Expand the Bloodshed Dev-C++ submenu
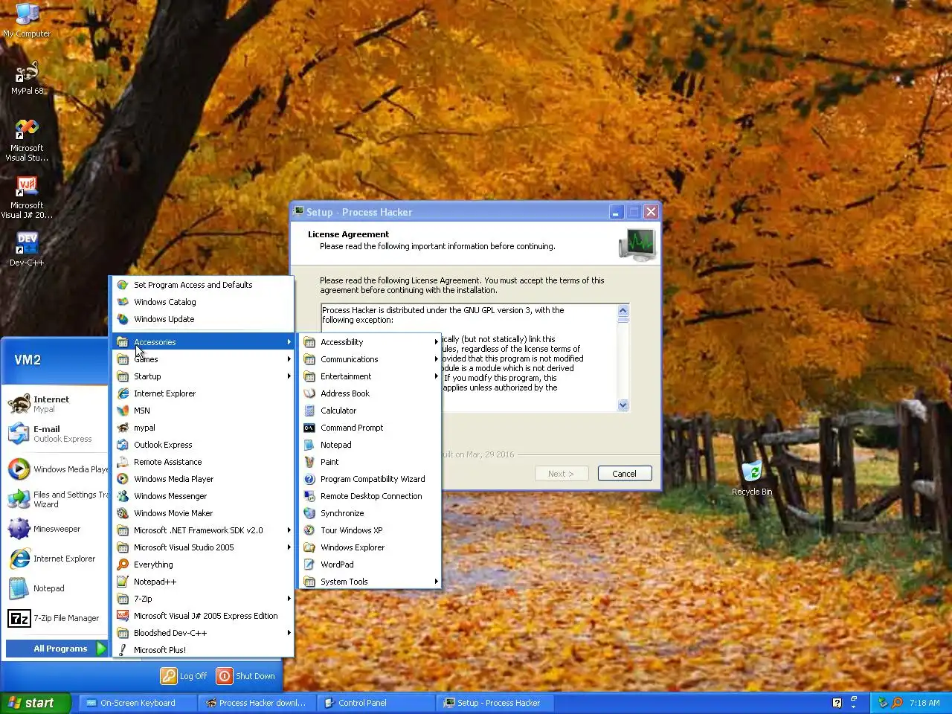The height and width of the screenshot is (714, 952). tap(203, 633)
